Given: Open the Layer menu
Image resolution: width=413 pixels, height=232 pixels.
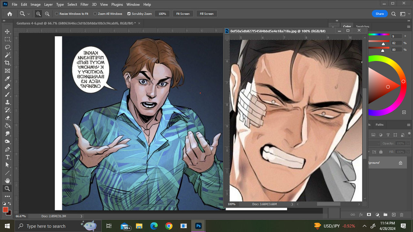Looking at the screenshot, I should [x=48, y=5].
